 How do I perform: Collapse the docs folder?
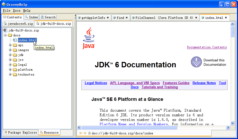5,35
